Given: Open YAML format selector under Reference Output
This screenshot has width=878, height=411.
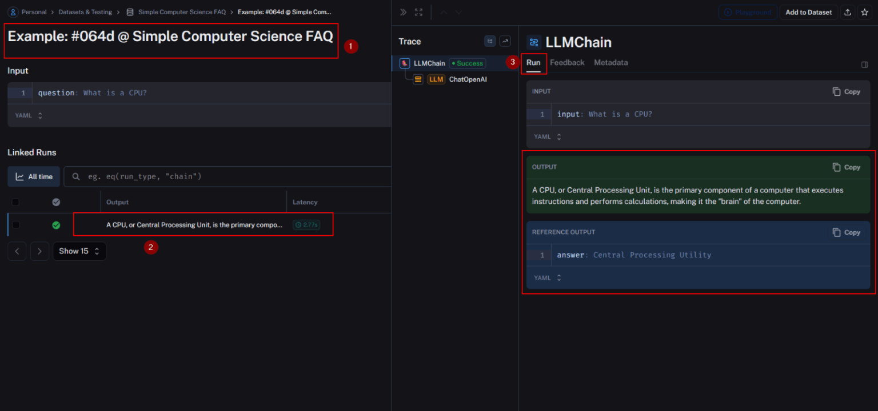Looking at the screenshot, I should [x=547, y=278].
